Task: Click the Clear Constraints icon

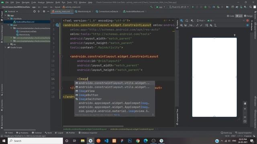Action: 197,25
